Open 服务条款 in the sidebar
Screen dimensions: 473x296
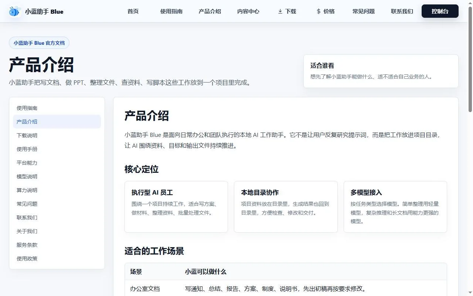pyautogui.click(x=57, y=245)
